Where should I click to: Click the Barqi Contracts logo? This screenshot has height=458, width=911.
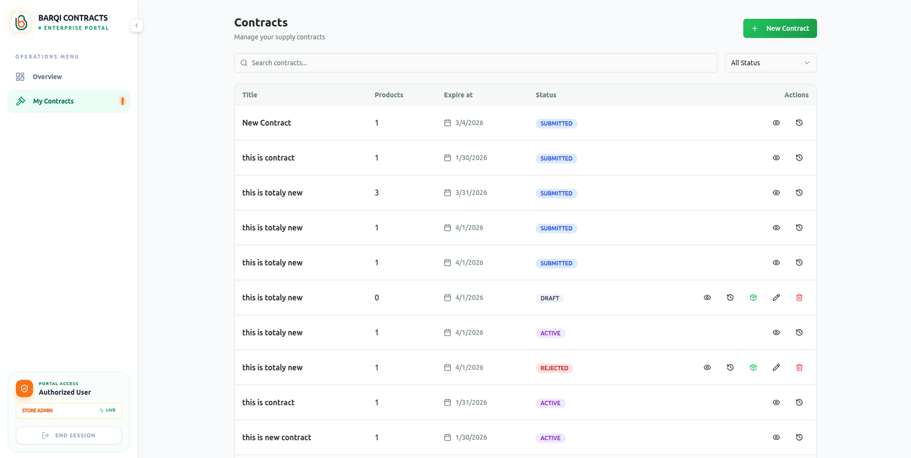22,22
